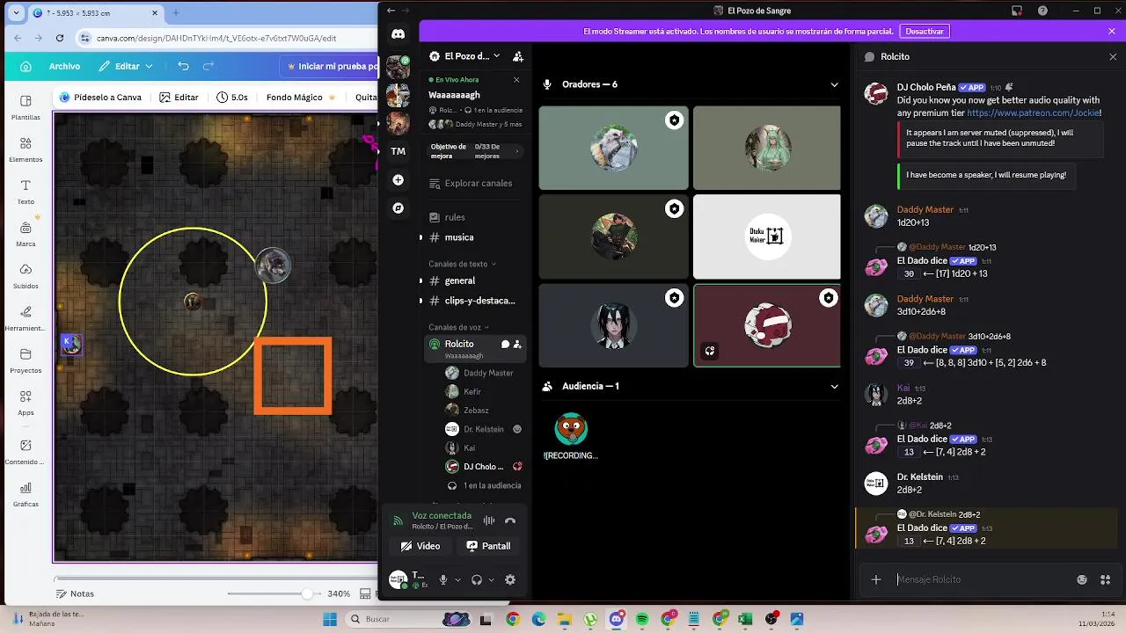Open Canva Marca panel
The image size is (1126, 633).
tap(26, 234)
